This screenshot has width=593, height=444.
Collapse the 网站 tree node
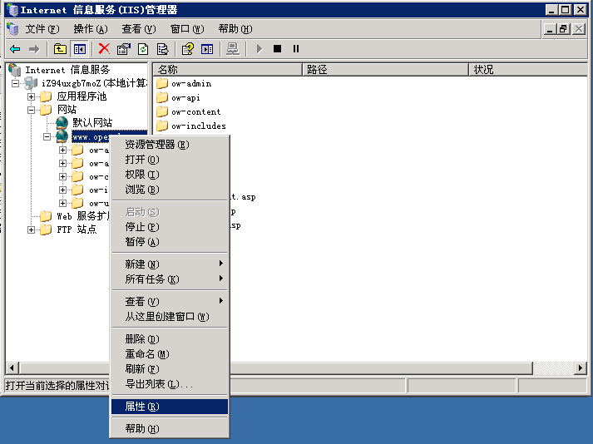pos(32,110)
